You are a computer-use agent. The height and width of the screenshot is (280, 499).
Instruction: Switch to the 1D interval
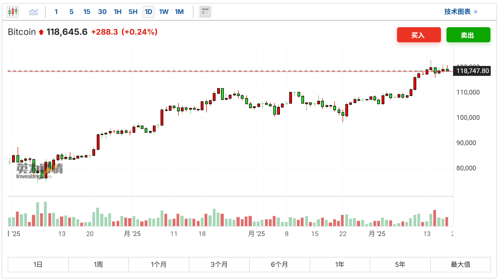tap(148, 12)
